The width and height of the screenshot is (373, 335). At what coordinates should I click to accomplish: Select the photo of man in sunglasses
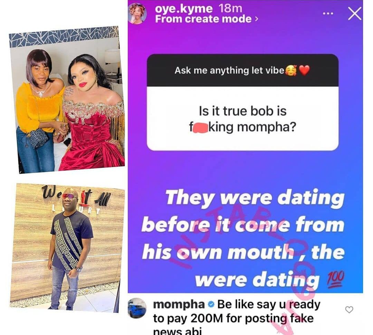pyautogui.click(x=68, y=248)
